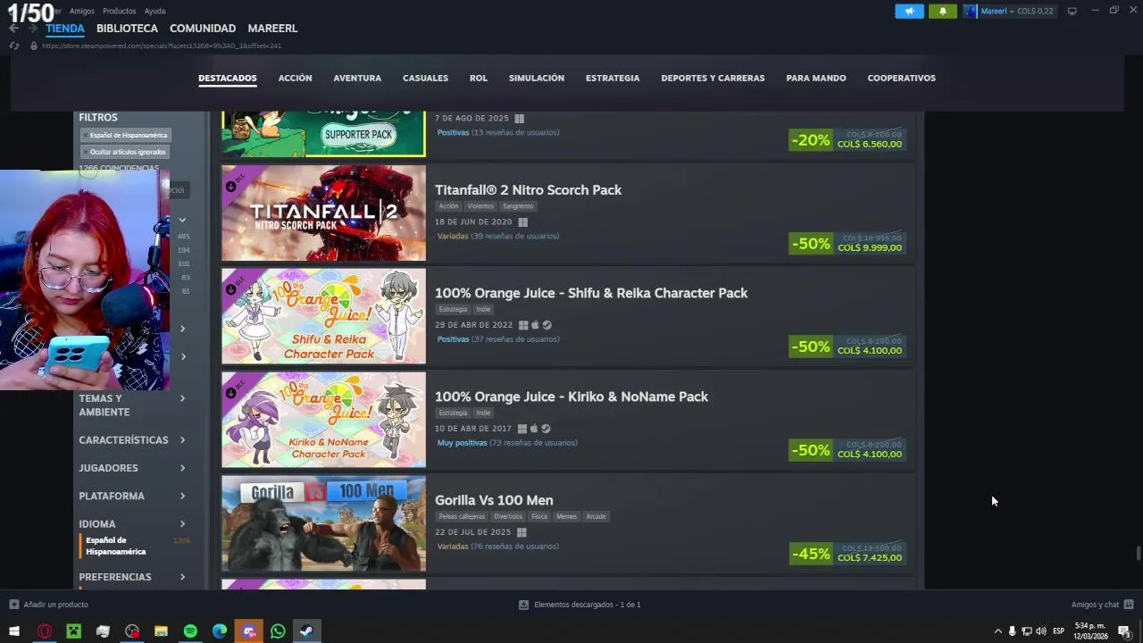Select the Estrategia category tab

tap(613, 79)
